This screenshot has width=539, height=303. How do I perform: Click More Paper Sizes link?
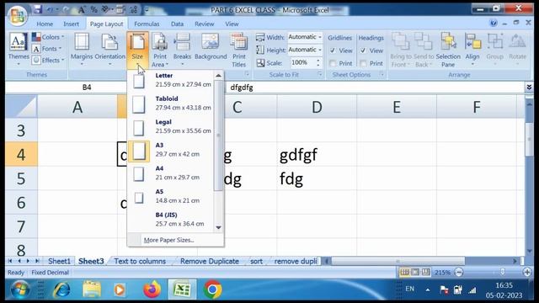click(168, 240)
